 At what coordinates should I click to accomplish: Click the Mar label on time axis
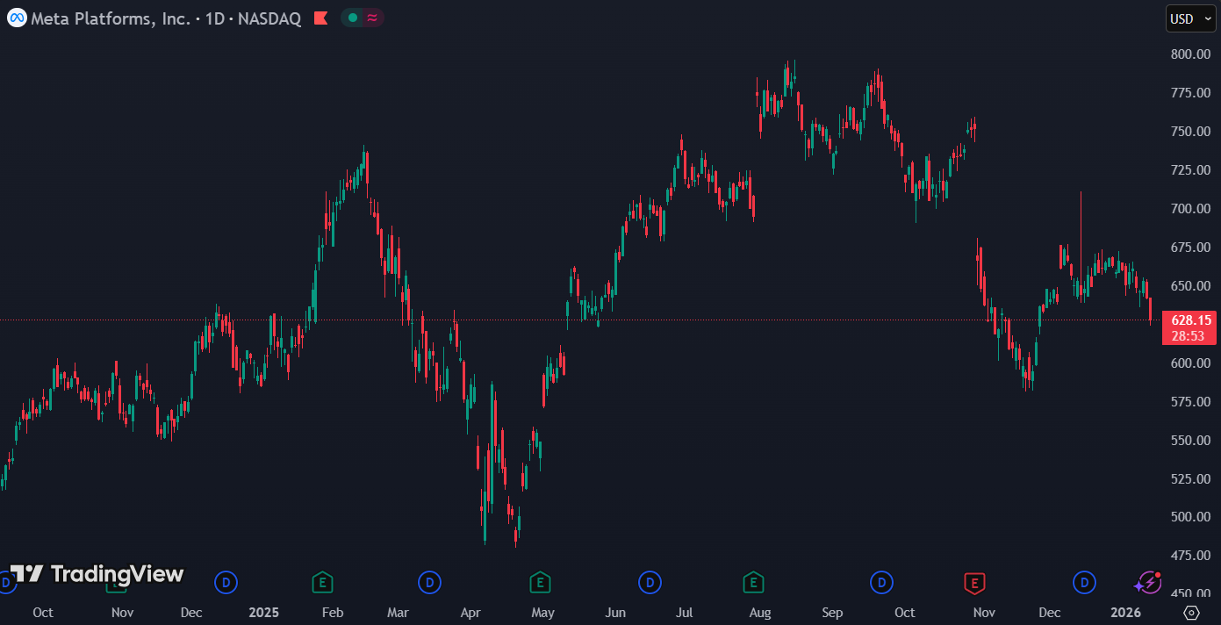click(x=399, y=613)
